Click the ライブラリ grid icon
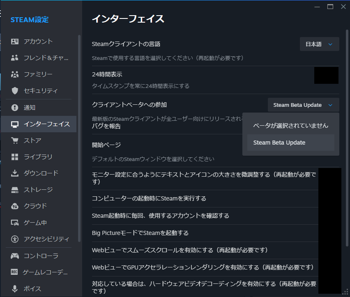Viewport: 350px width, 297px height. (15, 157)
